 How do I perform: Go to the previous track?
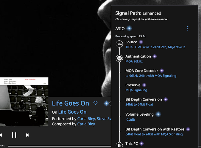pyautogui.click(x=1, y=135)
